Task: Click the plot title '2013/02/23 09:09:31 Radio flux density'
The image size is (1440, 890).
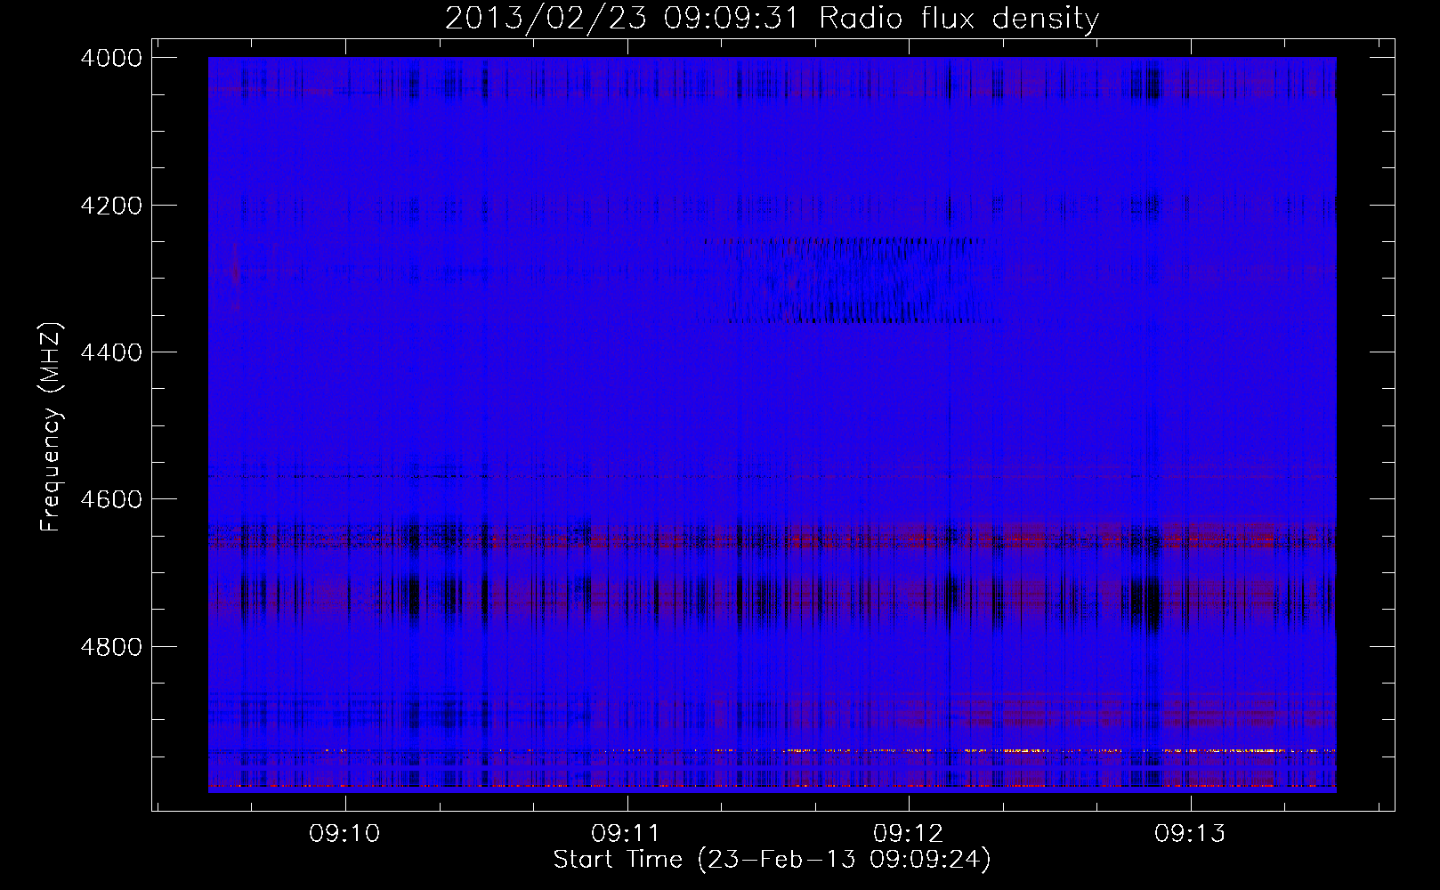Action: pos(772,18)
